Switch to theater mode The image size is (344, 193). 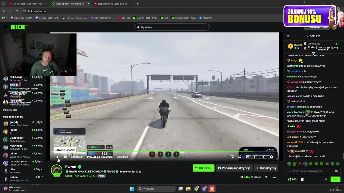pyautogui.click(x=248, y=157)
